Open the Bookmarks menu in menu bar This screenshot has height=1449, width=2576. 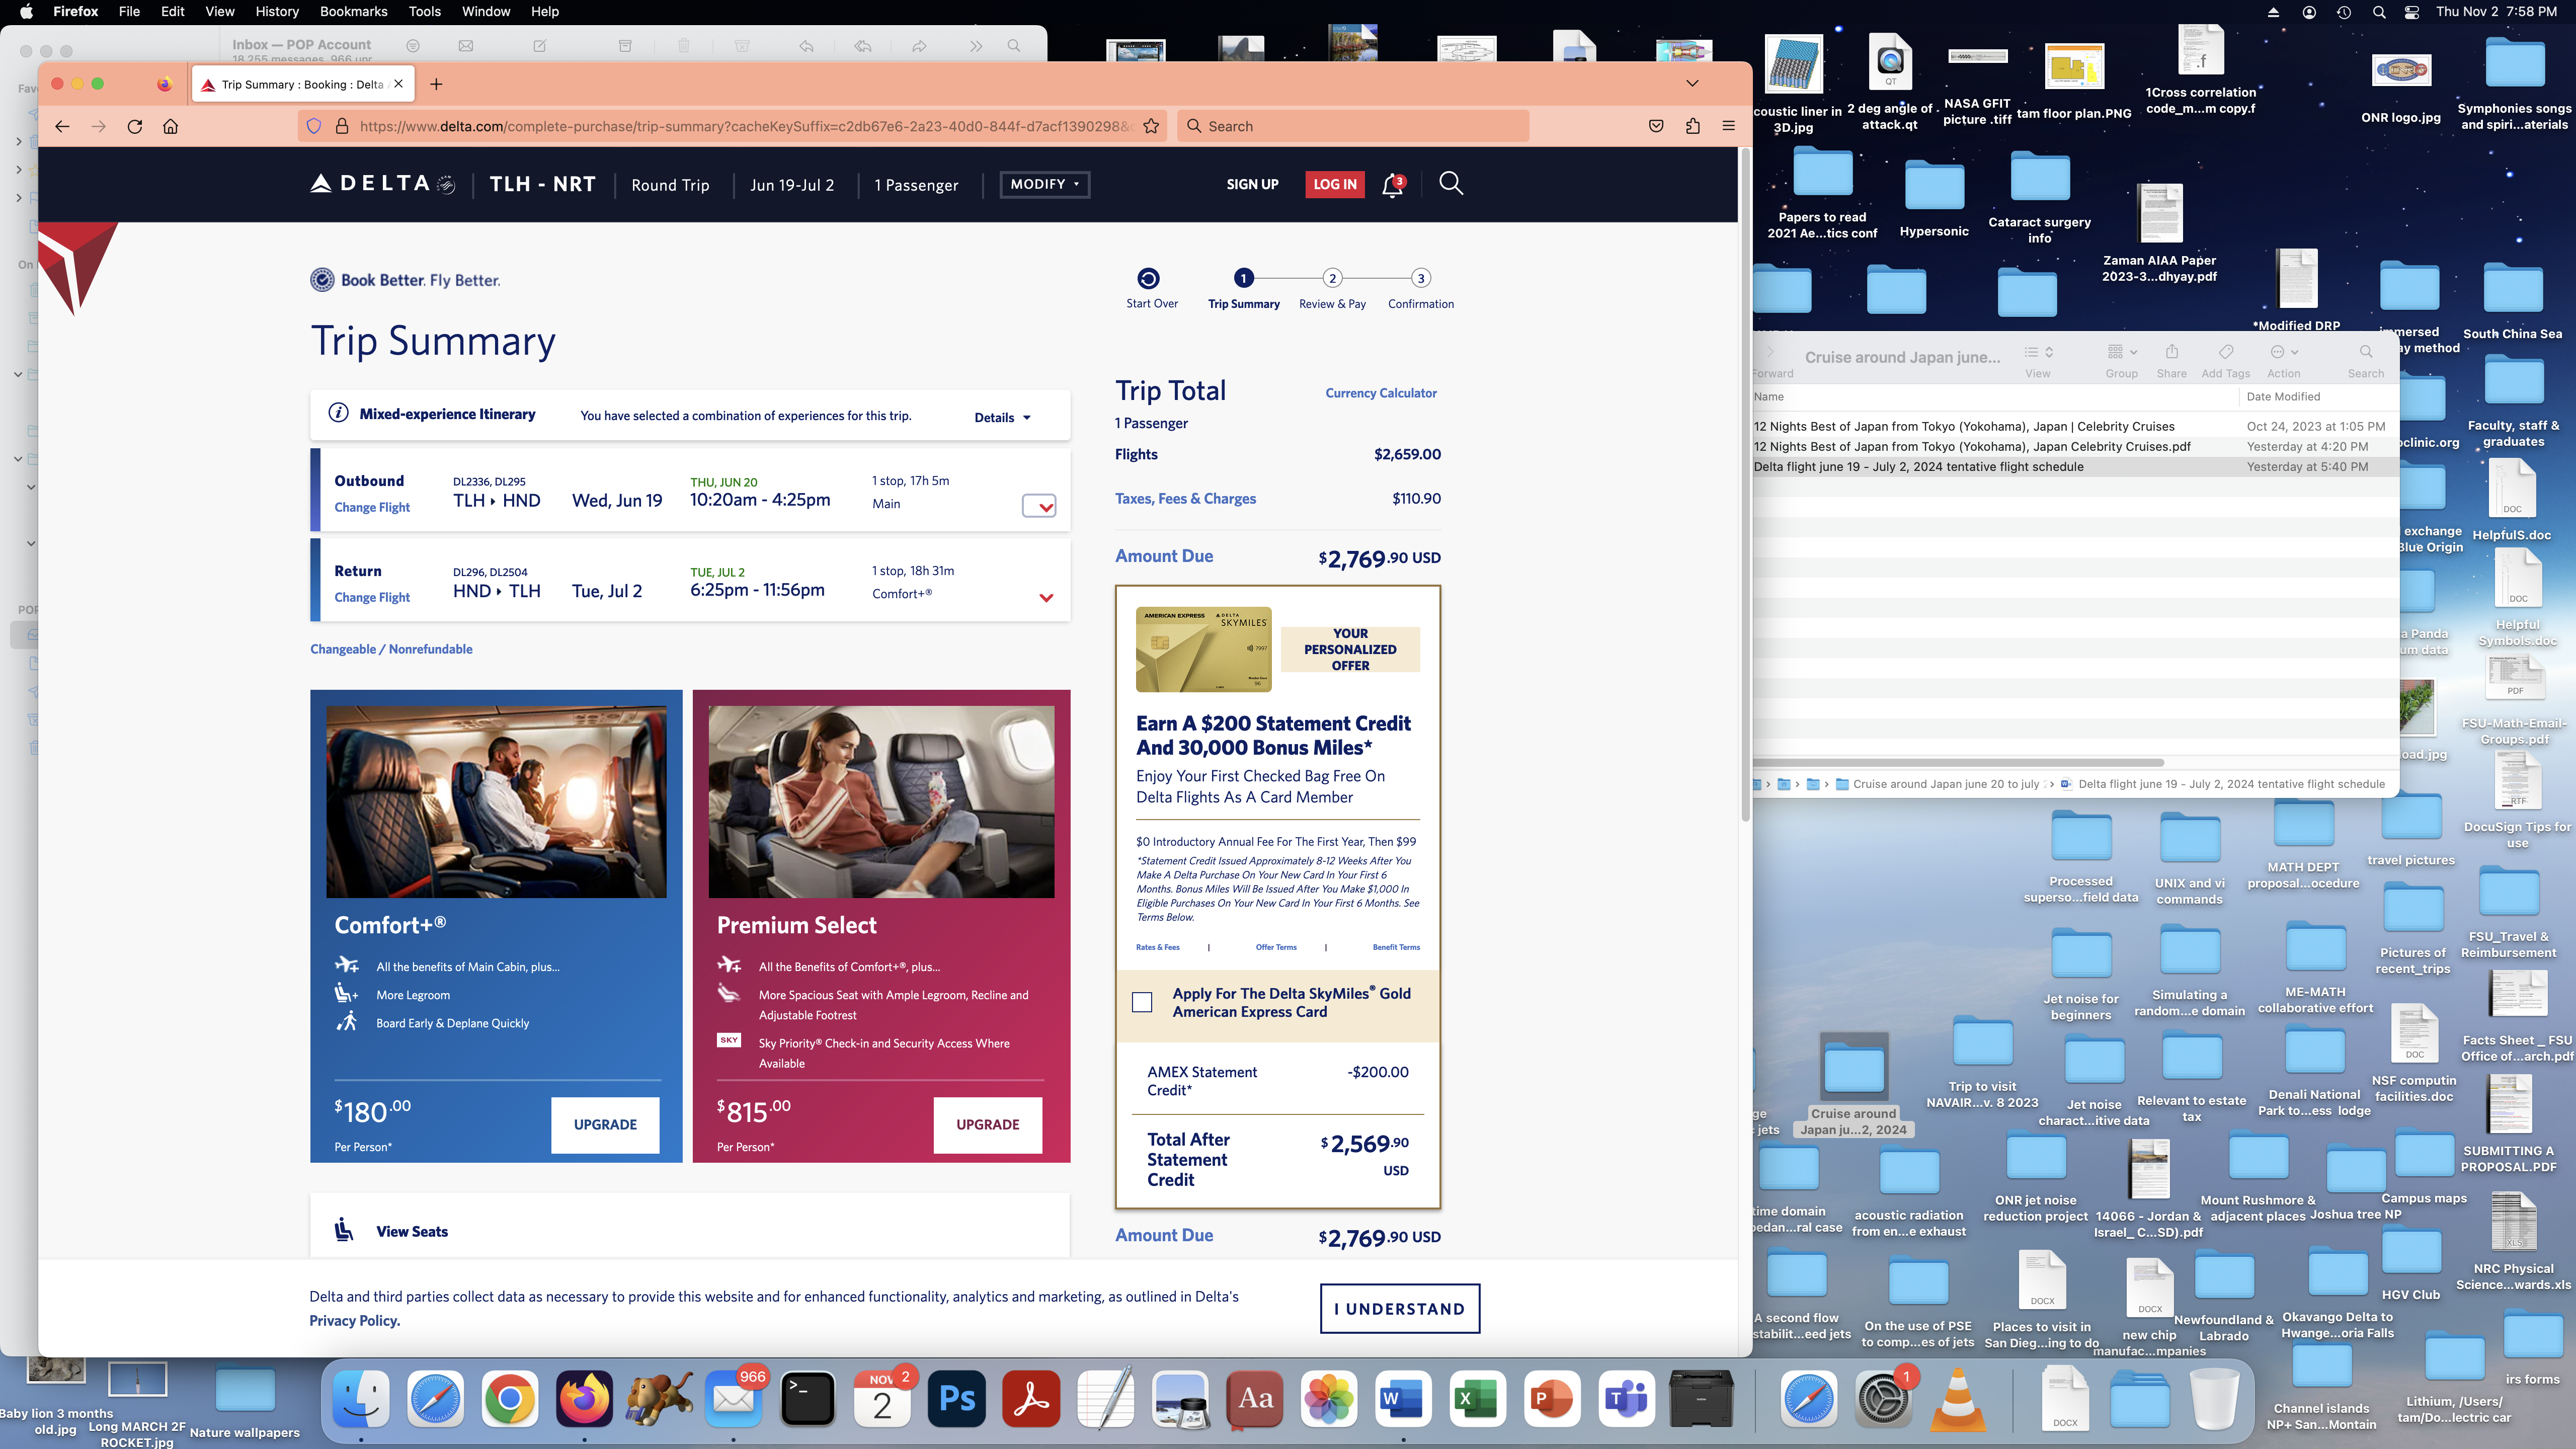(x=353, y=12)
